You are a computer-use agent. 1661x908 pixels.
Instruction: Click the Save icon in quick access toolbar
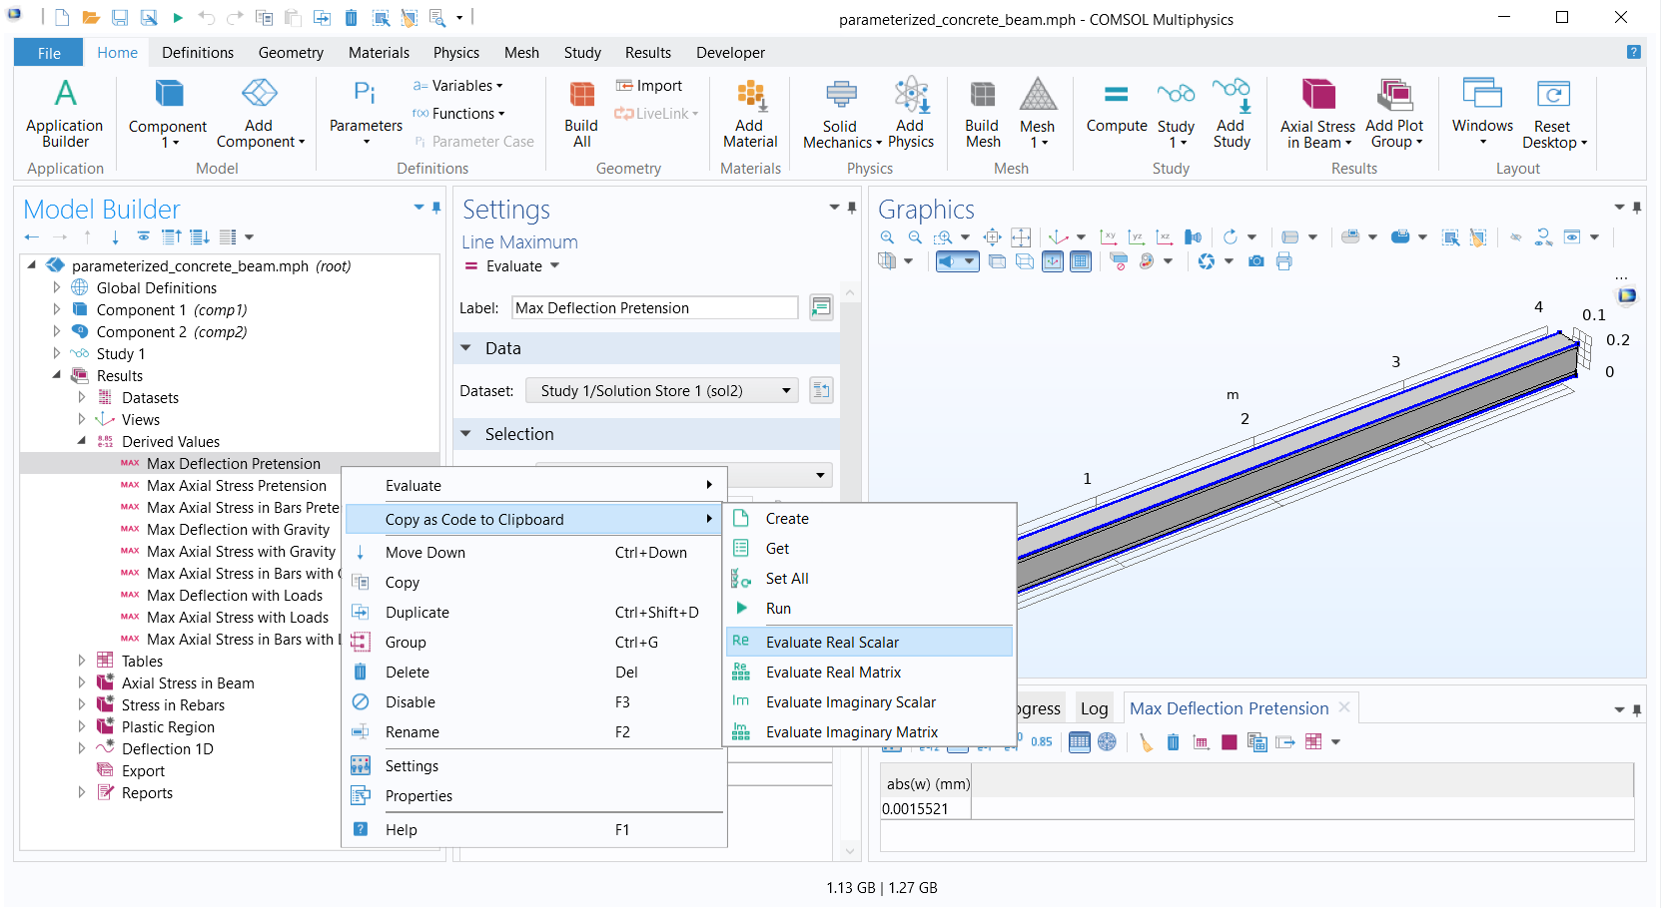tap(120, 18)
